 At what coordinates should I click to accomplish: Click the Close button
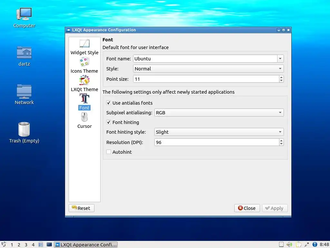(247, 208)
